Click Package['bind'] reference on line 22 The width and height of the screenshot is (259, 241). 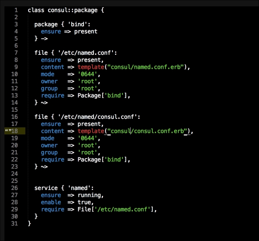pos(102,160)
